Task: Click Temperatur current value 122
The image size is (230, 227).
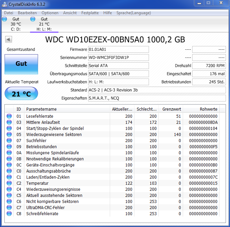Action: click(129, 183)
